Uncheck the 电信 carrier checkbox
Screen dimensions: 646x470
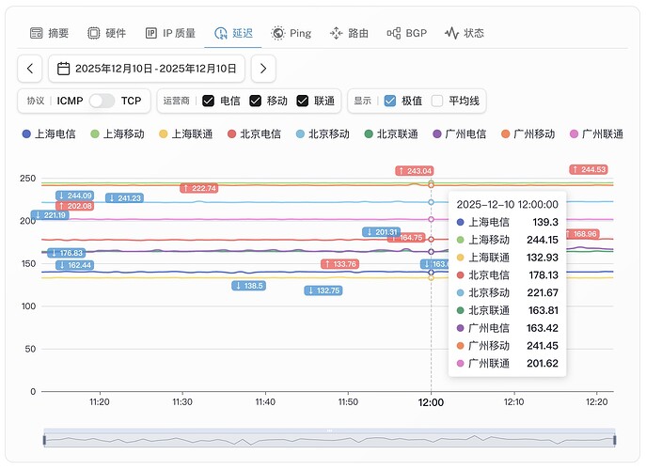208,101
